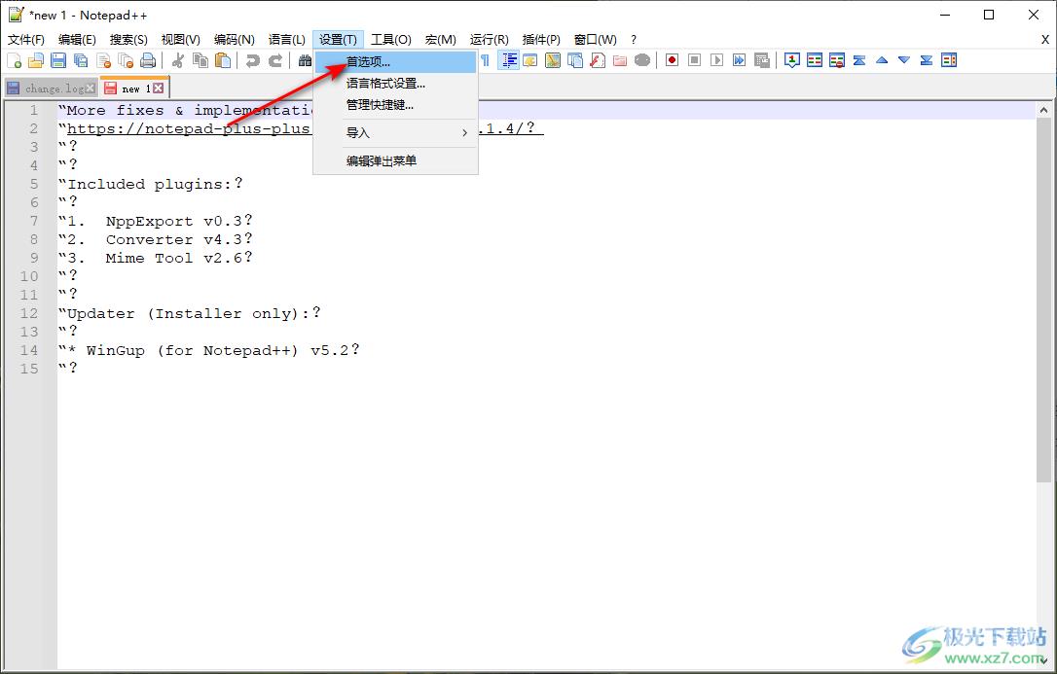
Task: Open the 文件(F) menu
Action: pyautogui.click(x=26, y=40)
